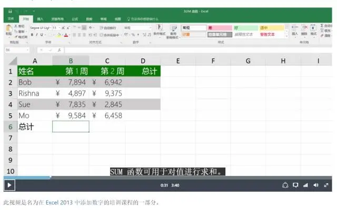The height and width of the screenshot is (210, 337).
Task: Toggle Underline formatting
Action: point(42,35)
